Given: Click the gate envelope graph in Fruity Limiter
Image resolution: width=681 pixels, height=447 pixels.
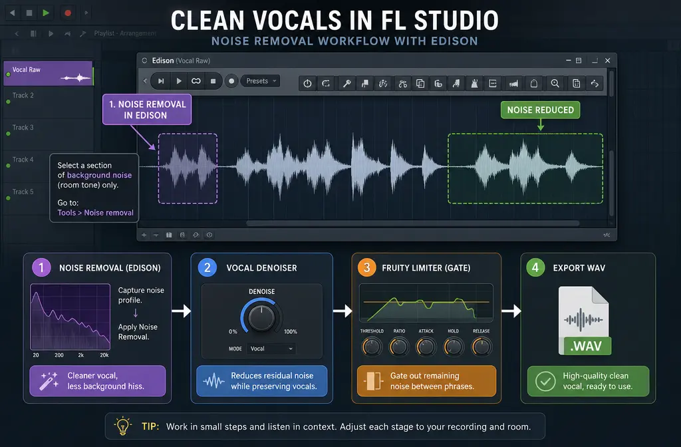Looking at the screenshot, I should 426,303.
